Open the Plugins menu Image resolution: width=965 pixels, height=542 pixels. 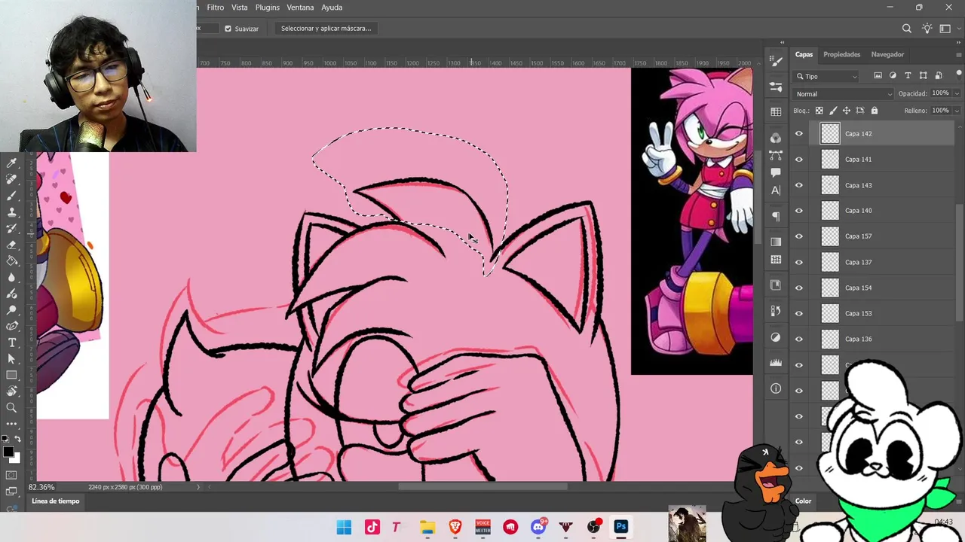(x=267, y=8)
